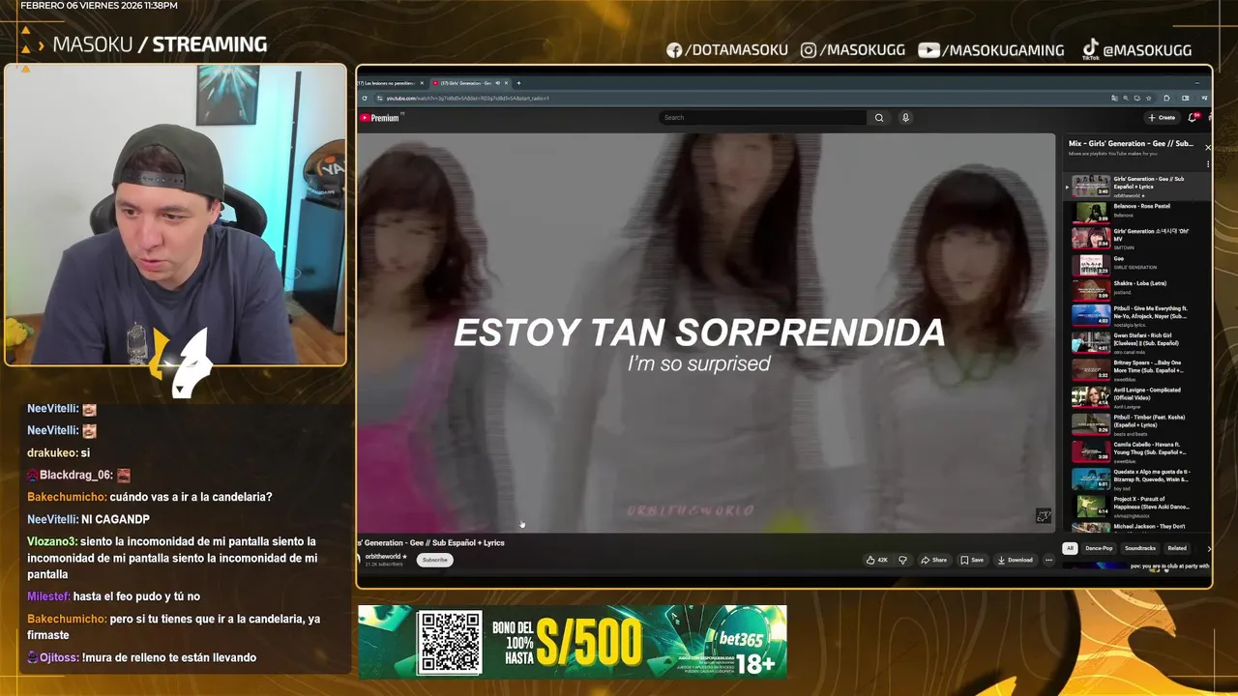The image size is (1238, 696).
Task: Reload the page with browser refresh icon
Action: coord(365,99)
